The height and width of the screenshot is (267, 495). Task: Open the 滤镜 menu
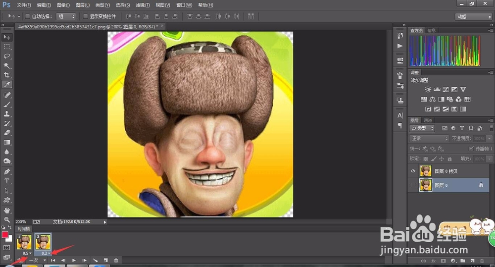click(143, 5)
